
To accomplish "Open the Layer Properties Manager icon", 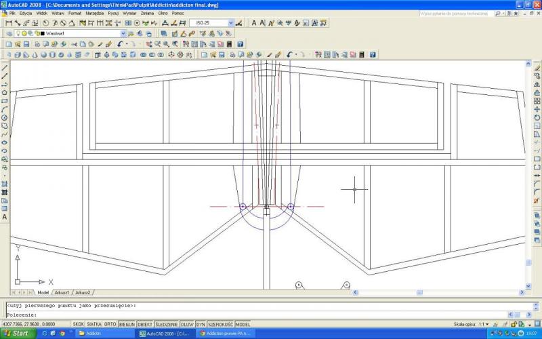I will pos(9,33).
